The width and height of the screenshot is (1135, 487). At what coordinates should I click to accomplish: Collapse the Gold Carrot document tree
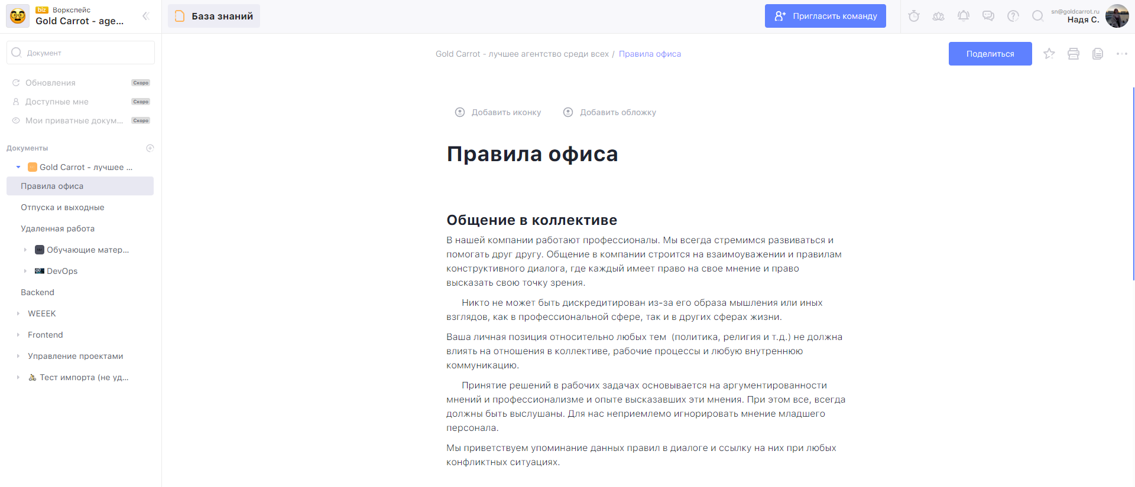18,167
